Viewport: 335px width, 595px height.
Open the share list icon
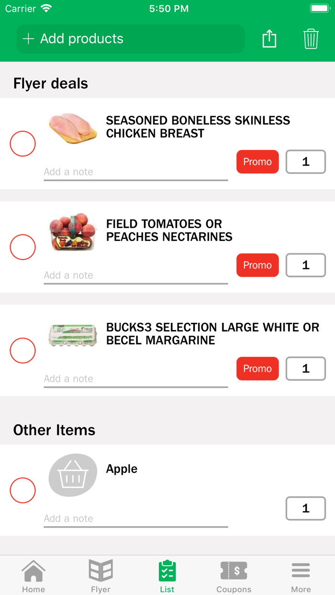point(269,39)
